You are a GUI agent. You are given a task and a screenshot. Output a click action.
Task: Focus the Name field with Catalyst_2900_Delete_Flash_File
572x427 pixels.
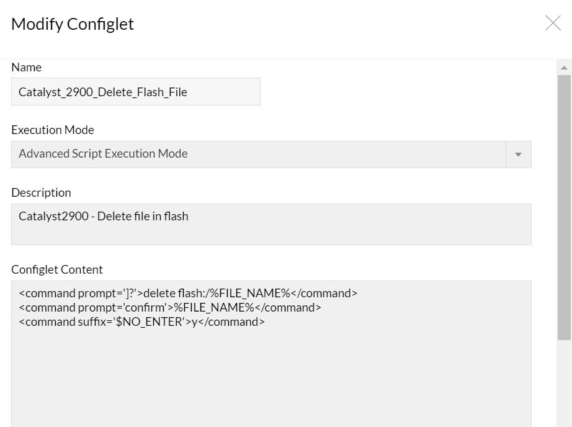click(135, 92)
